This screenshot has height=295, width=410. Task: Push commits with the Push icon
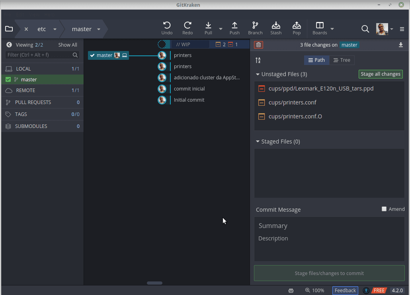point(234,26)
